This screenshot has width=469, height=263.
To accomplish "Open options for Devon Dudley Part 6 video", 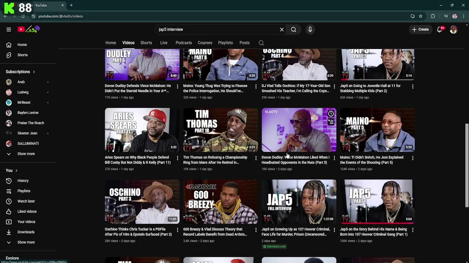I will (x=177, y=87).
